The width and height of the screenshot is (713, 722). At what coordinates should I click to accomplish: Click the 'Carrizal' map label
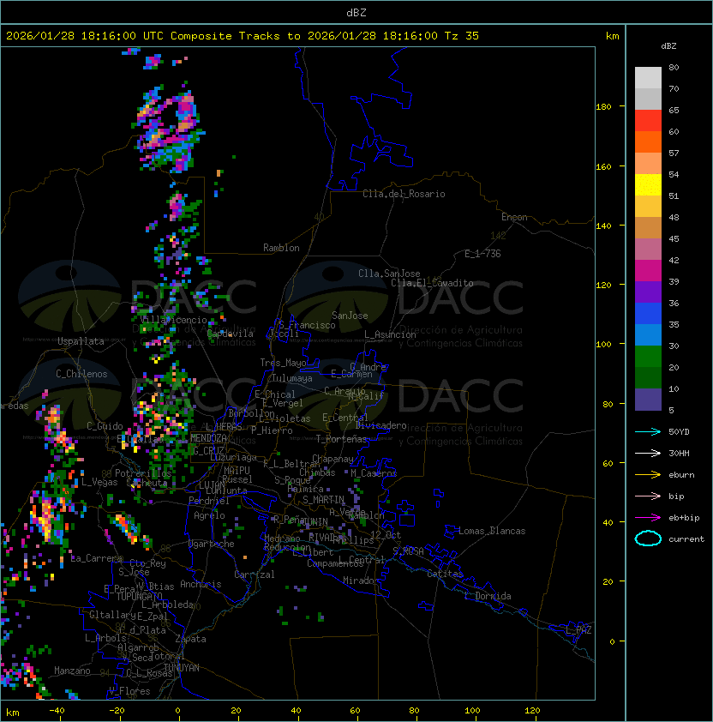255,575
